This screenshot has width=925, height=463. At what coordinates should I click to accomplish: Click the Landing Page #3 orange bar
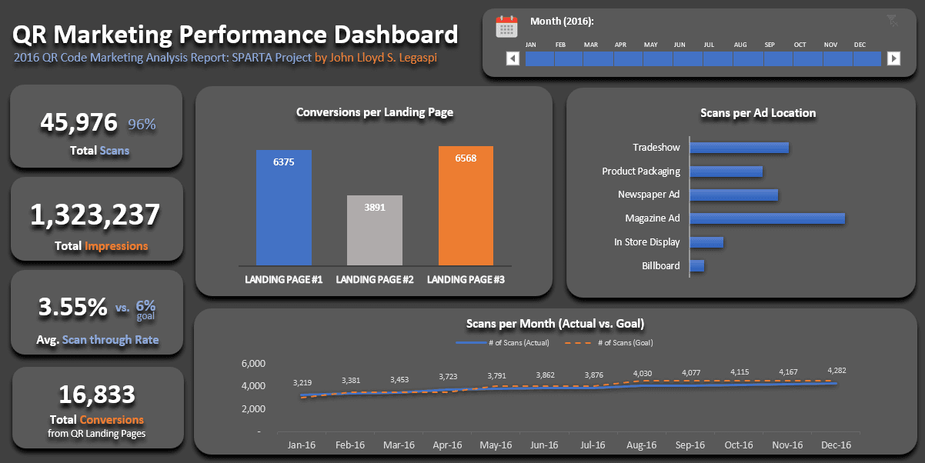[x=466, y=205]
